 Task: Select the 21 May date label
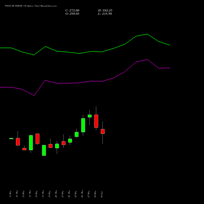[62, 194]
